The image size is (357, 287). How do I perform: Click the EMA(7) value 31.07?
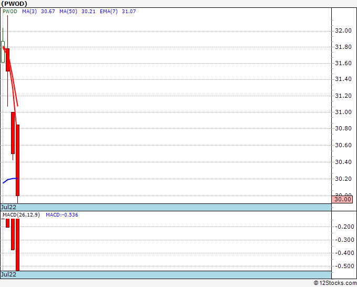click(129, 12)
